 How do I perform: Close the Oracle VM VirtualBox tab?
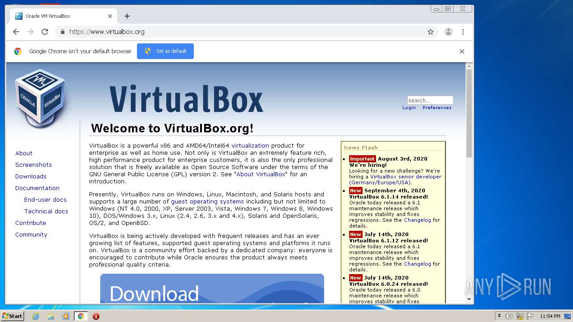click(110, 16)
